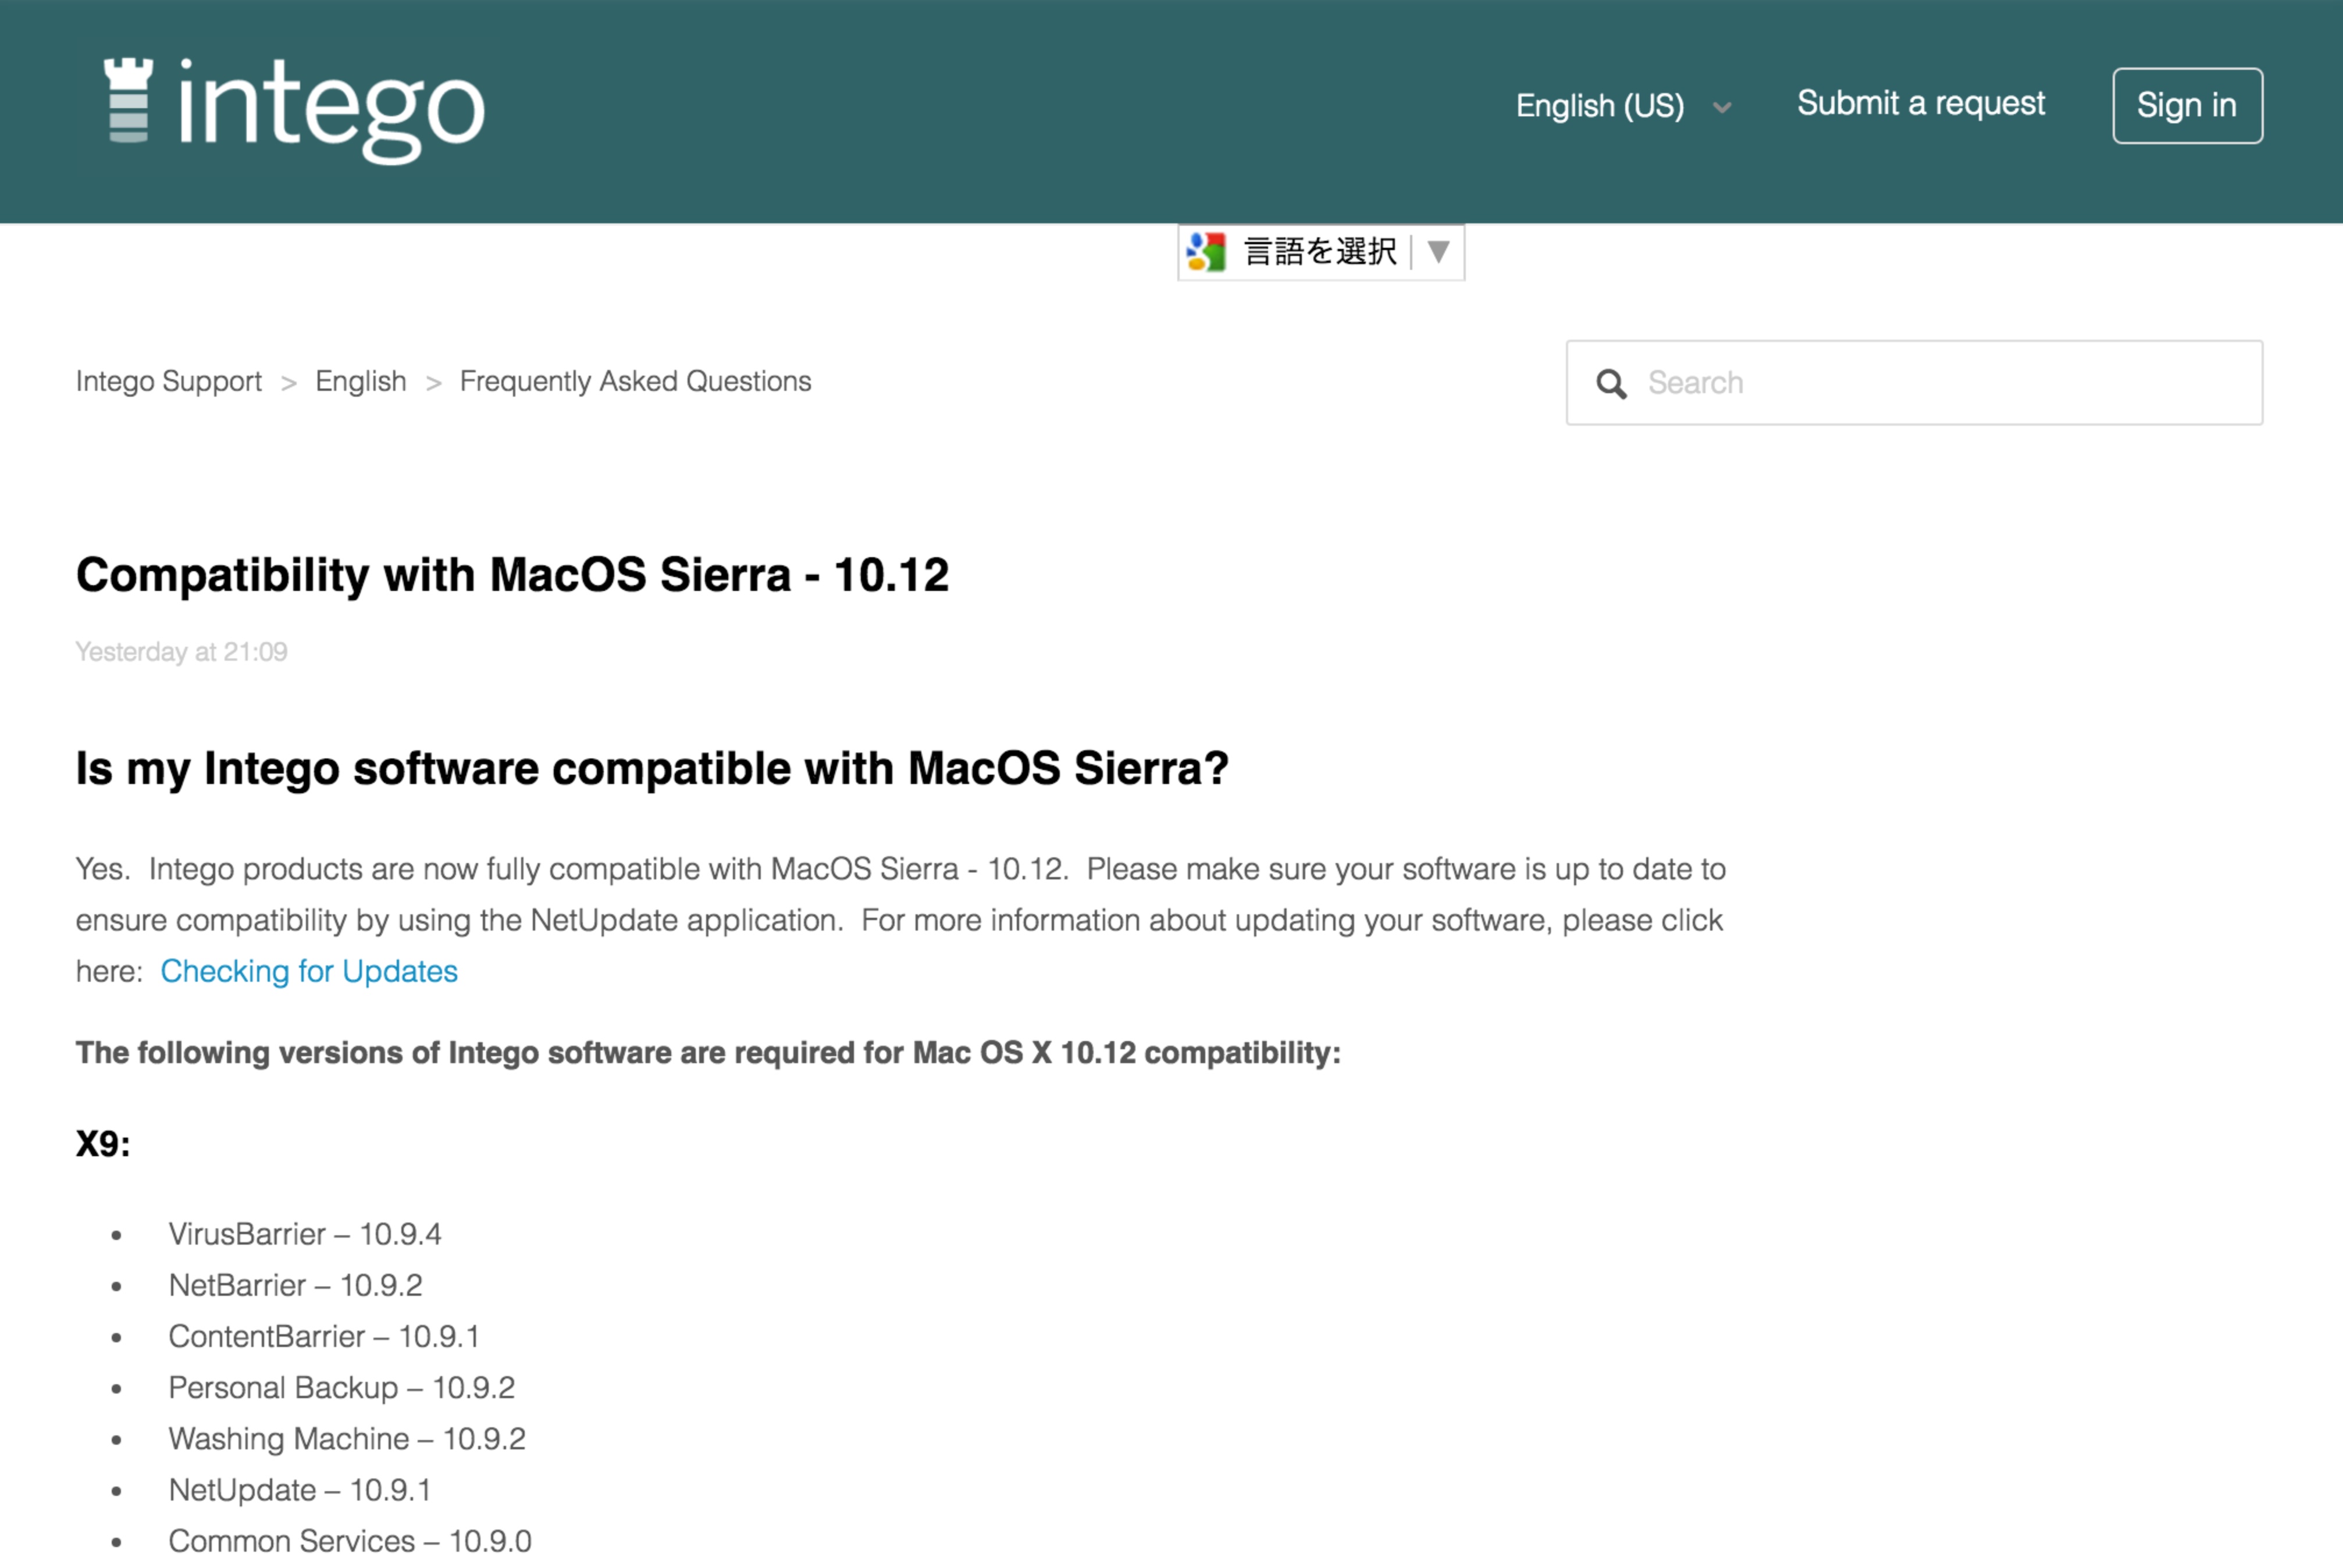Image resolution: width=2343 pixels, height=1568 pixels.
Task: Click the 言語を選択 label text
Action: (x=1320, y=251)
